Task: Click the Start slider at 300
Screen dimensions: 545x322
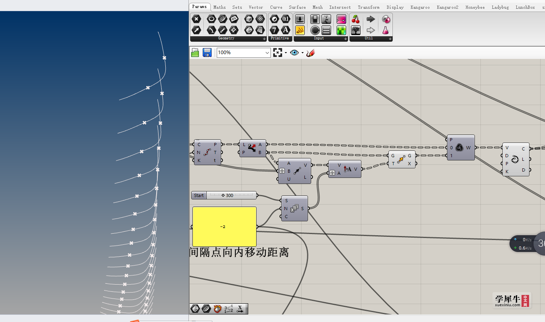Action: point(231,195)
